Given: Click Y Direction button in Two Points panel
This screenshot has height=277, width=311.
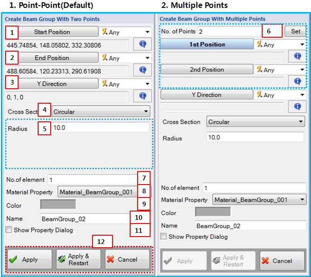Looking at the screenshot, I should (52, 84).
